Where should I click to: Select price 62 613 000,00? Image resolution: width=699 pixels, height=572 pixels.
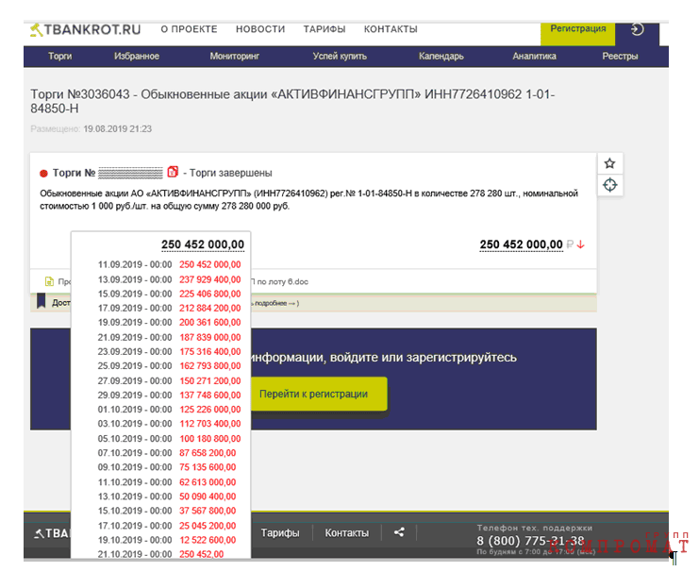[208, 482]
